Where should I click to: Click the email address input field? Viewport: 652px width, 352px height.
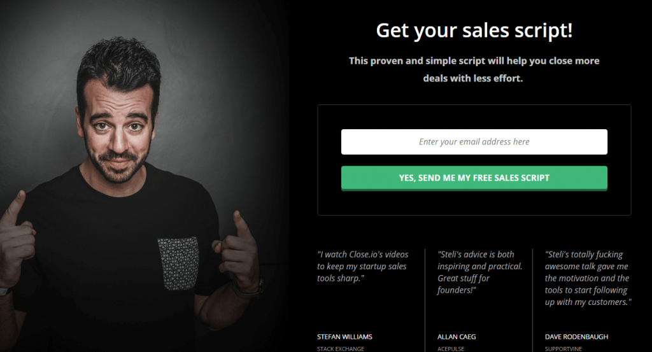pos(474,142)
